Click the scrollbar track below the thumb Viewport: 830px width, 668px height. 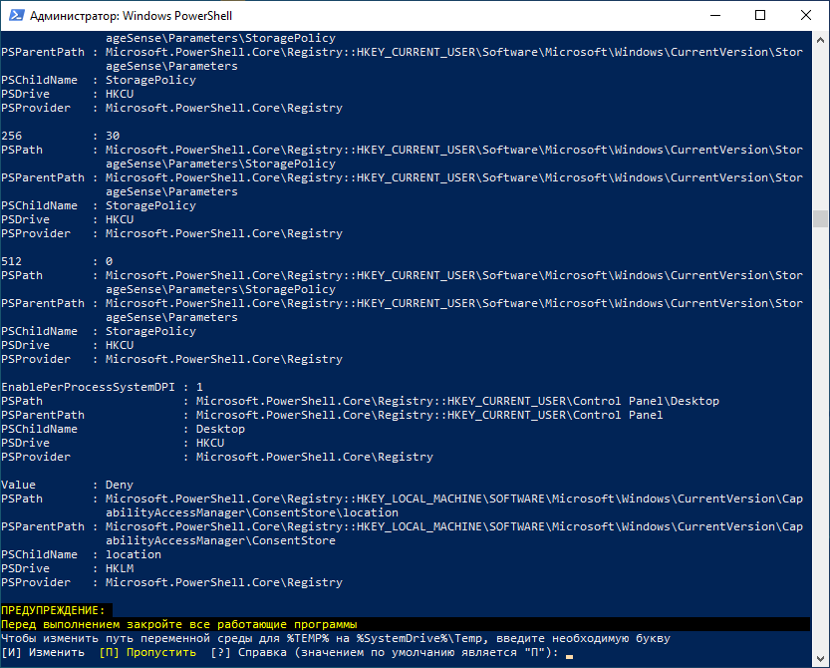(820, 449)
